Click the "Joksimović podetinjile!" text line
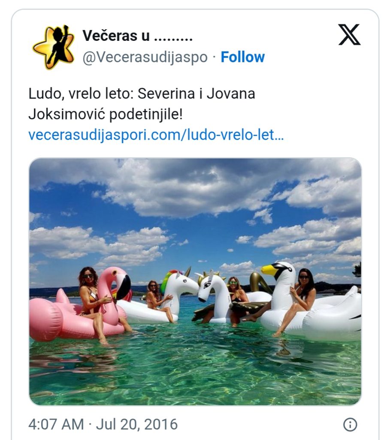This screenshot has height=440, width=390. click(x=106, y=114)
